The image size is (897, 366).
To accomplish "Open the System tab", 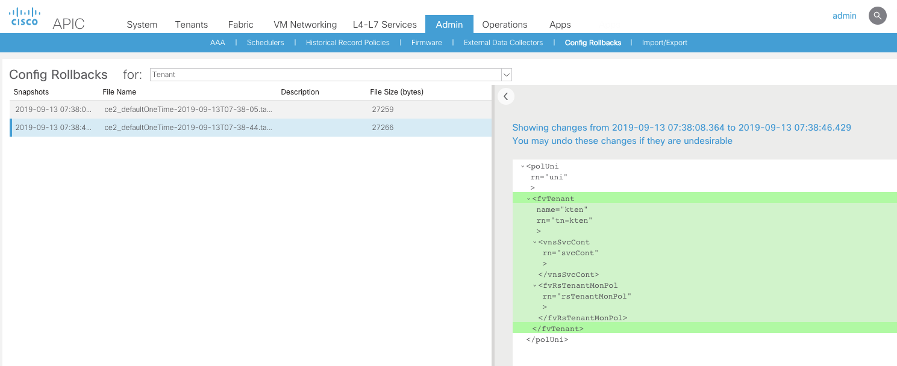I will (142, 25).
